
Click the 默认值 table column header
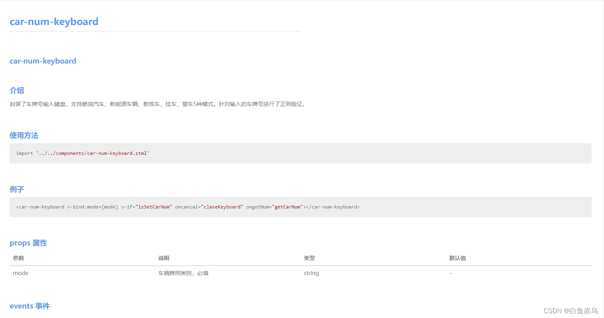(x=458, y=258)
